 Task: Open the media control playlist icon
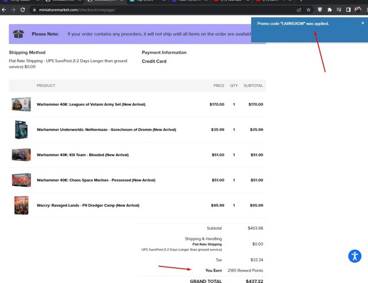tap(339, 10)
